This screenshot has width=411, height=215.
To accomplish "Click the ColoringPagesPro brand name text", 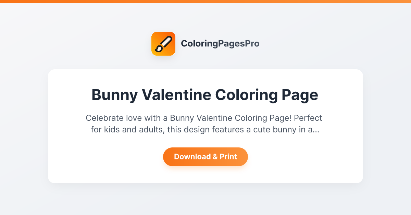I will pos(221,43).
